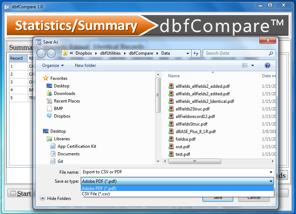296x214 pixels.
Task: Click the Back navigation arrow in Save As
Action: click(x=41, y=53)
